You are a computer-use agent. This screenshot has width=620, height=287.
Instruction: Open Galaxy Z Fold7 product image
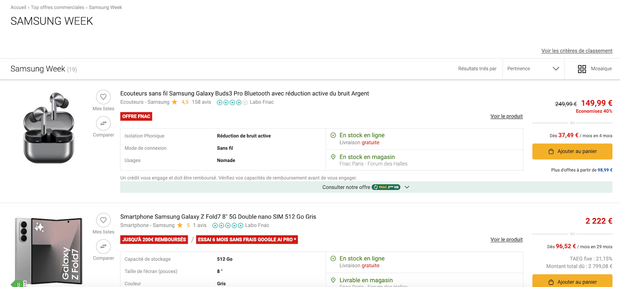tap(49, 251)
